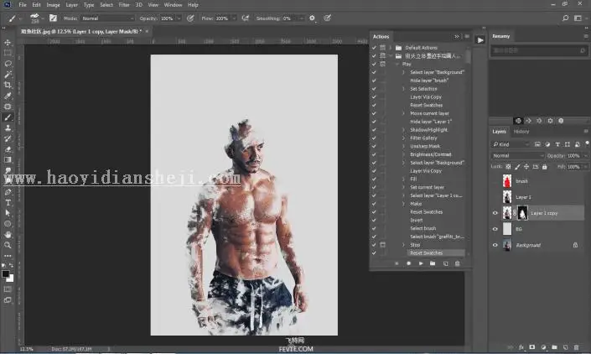Select the Move tool
591x354 pixels.
(8, 42)
